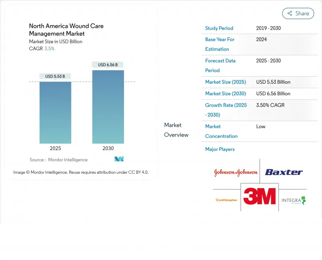Click the USD 6.56 B data label

(108, 65)
